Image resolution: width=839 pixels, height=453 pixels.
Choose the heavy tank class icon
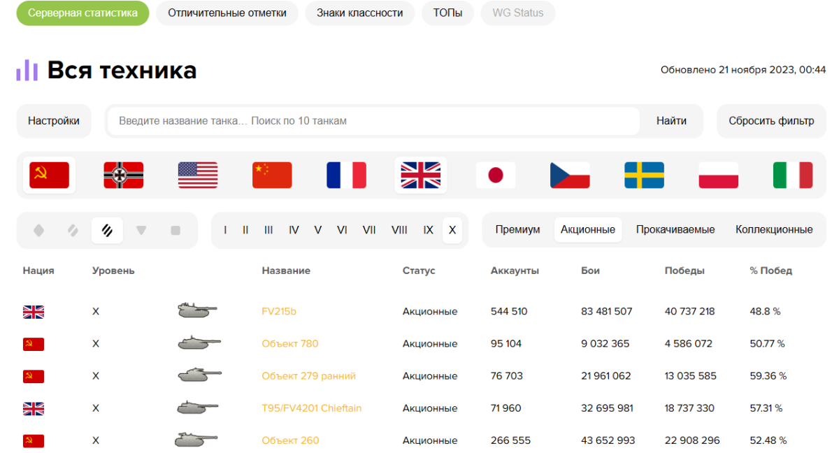pyautogui.click(x=107, y=230)
